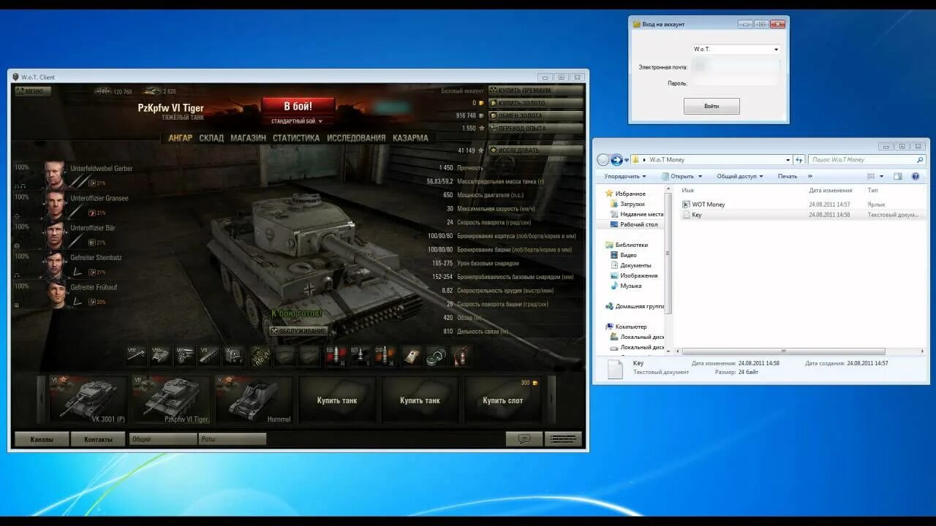Select the ББ armor-piercing shell icon

[x=336, y=356]
